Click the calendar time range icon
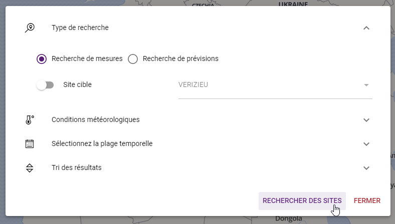Viewport: 395px width, 224px height. point(30,143)
